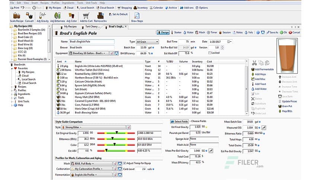Viewport: 311px width, 180px height.
Task: Click Add Hops
Action: pyautogui.click(x=259, y=74)
